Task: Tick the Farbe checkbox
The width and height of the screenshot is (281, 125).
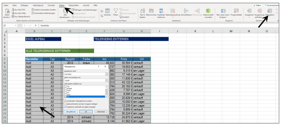Action: (66, 91)
